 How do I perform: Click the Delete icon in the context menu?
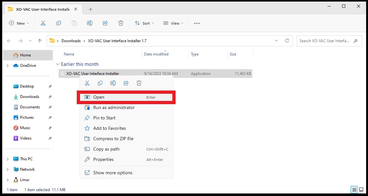click(139, 83)
